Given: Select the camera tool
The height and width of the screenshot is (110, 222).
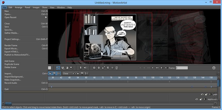Looking at the screenshot, I should [62, 68].
